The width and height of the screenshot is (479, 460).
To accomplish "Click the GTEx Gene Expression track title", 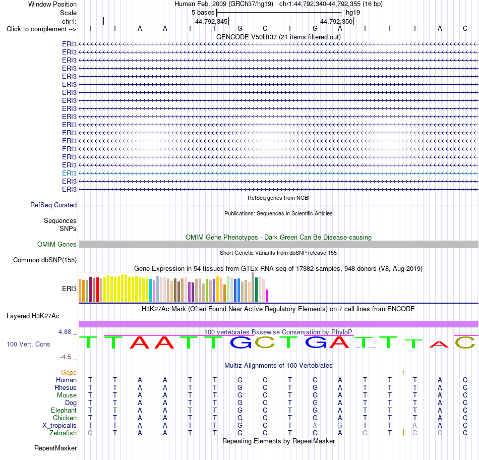I will coord(278,269).
